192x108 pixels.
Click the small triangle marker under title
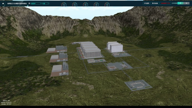pyautogui.click(x=28, y=6)
